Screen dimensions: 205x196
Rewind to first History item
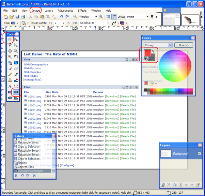[x=16, y=175]
